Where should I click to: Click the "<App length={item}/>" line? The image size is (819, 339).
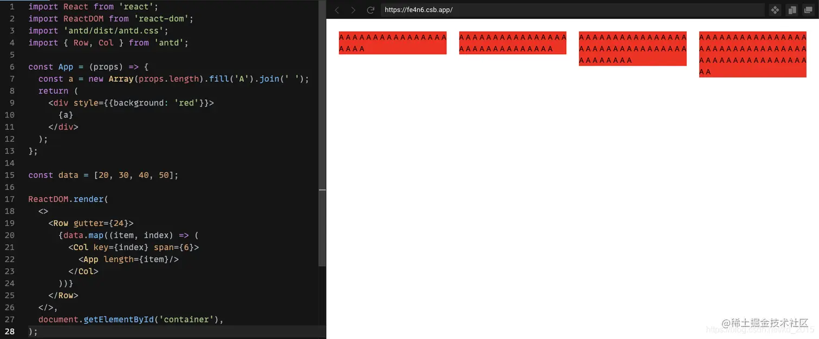click(128, 259)
